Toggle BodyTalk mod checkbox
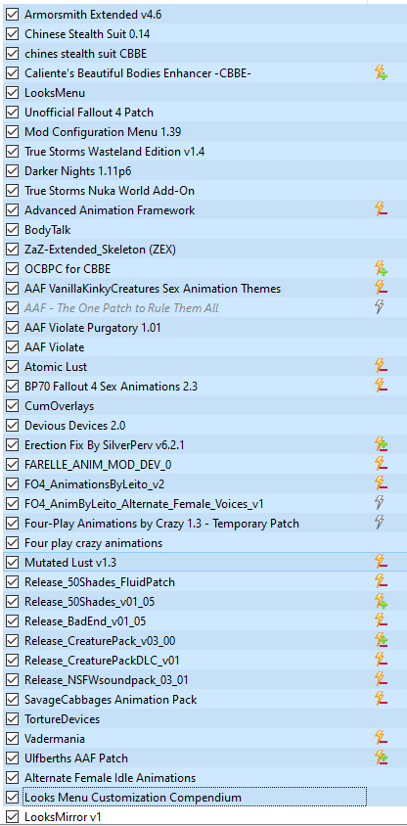This screenshot has width=407, height=826. (x=12, y=230)
